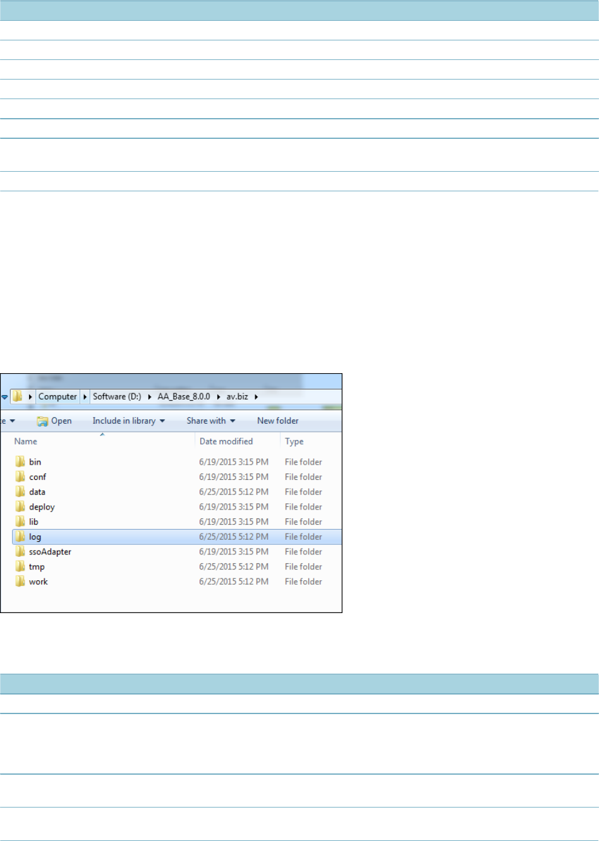Select the ssoAdapter folder icon

(20, 551)
